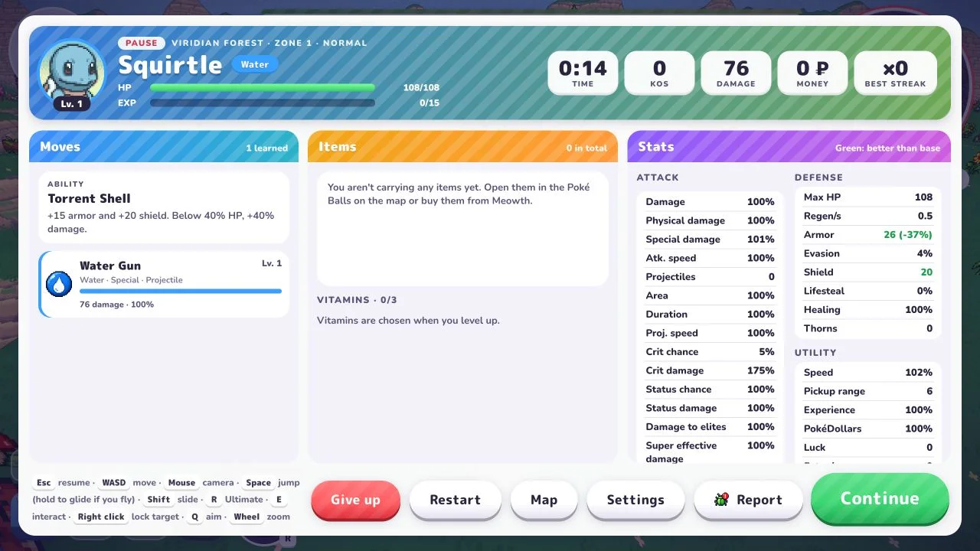Click the BEST STREAK tile
Viewport: 980px width, 551px height.
[x=895, y=73]
